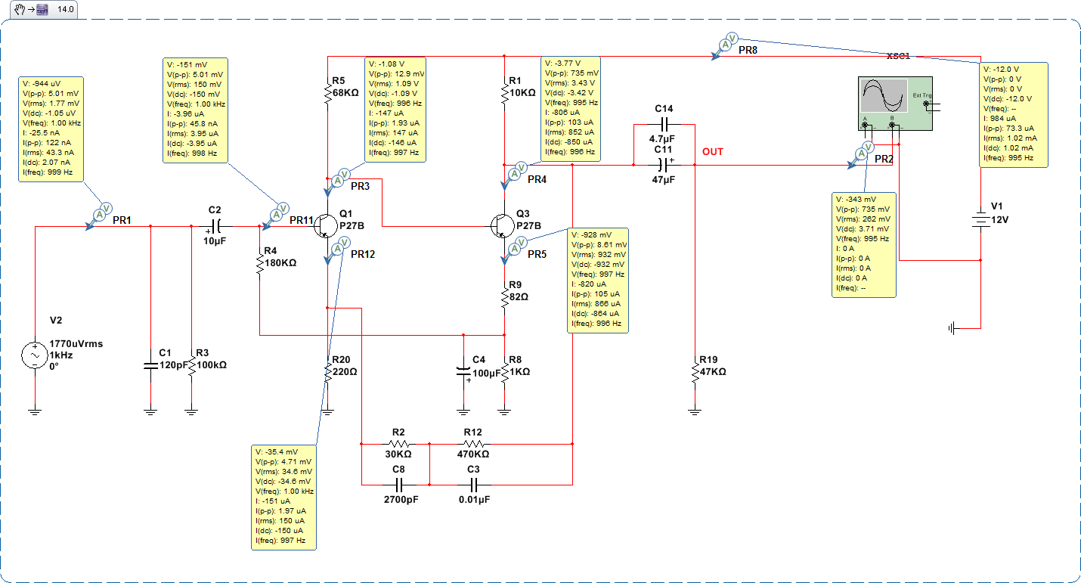Click the PR3 probe readout box
The height and width of the screenshot is (583, 1081).
tap(395, 110)
